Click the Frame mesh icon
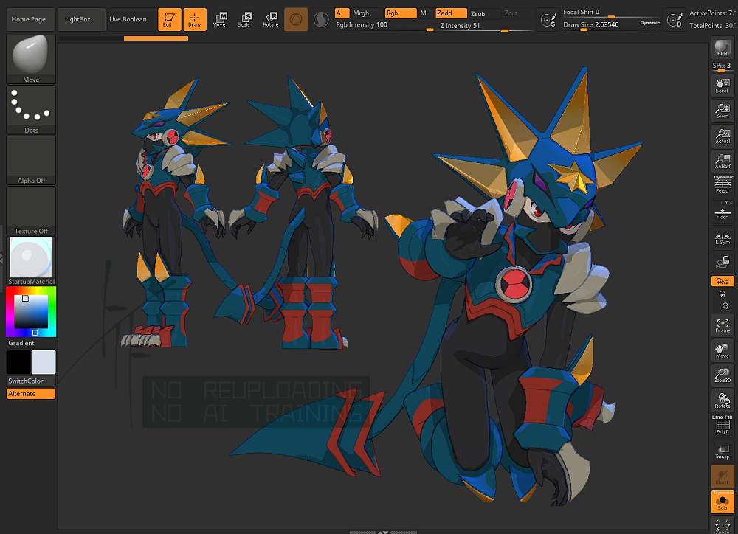The width and height of the screenshot is (738, 534). coord(723,325)
